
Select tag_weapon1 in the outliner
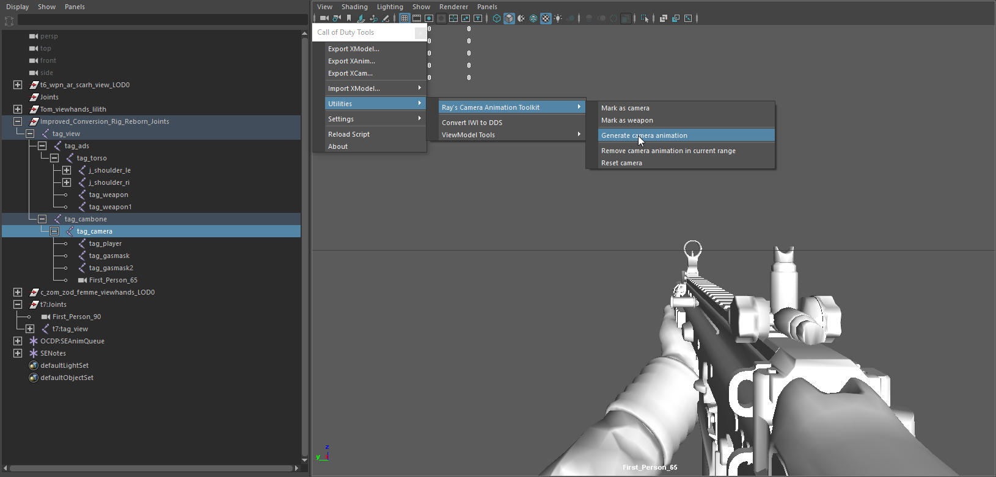point(110,207)
